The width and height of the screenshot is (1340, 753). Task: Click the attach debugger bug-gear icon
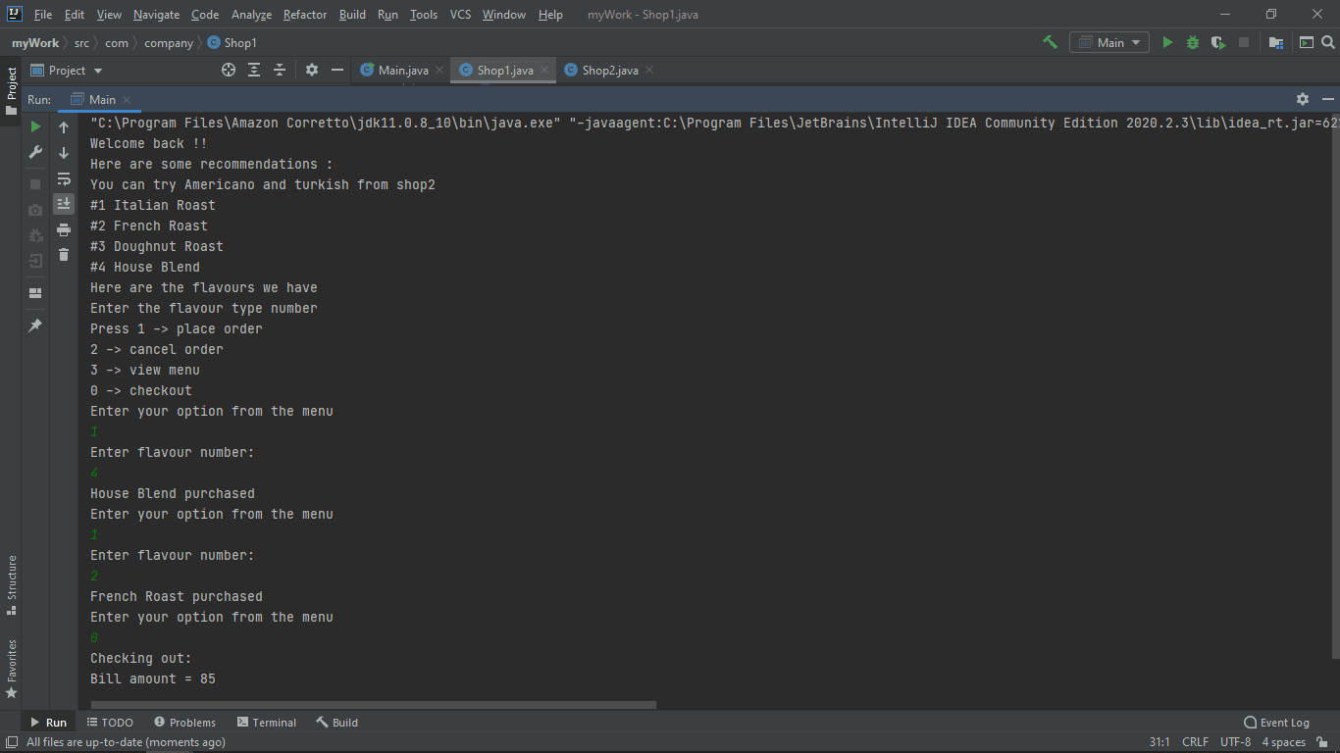coord(35,235)
